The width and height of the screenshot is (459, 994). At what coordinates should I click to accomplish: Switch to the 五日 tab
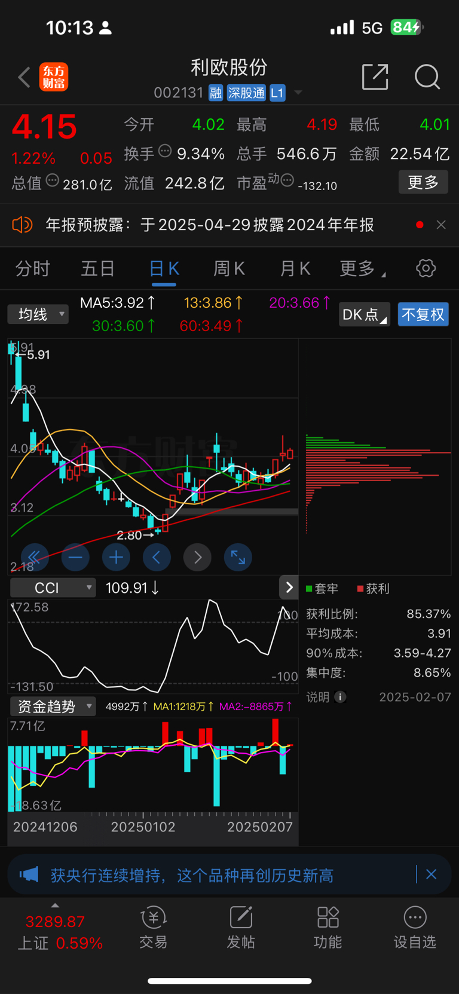(97, 269)
